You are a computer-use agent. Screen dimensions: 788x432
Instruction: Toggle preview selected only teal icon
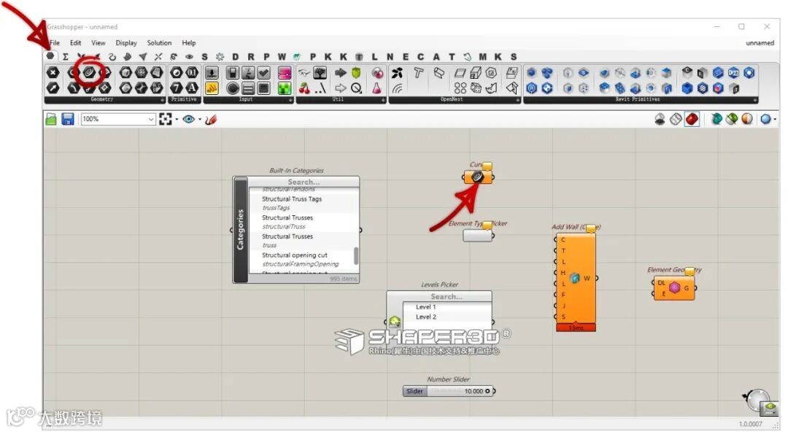point(716,119)
